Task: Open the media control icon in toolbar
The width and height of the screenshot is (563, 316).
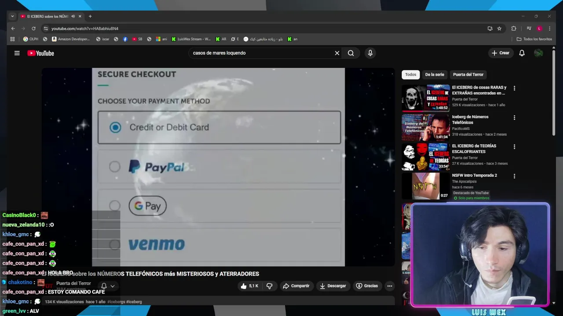Action: tap(529, 29)
